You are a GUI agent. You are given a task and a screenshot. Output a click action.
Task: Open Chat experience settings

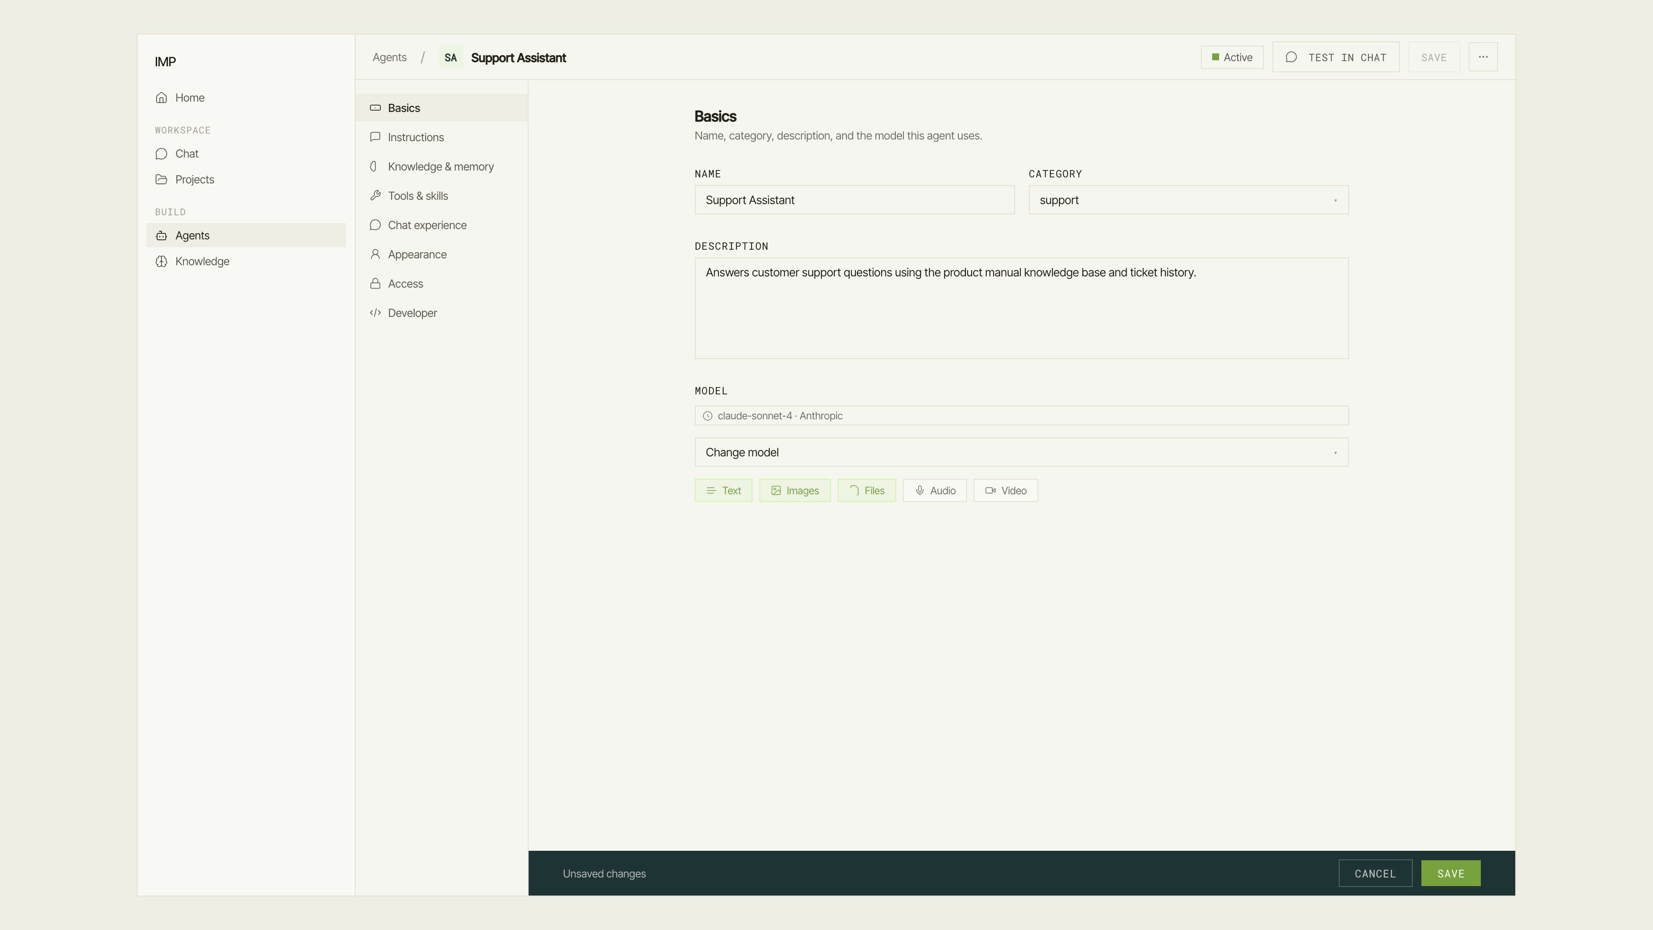(442, 225)
